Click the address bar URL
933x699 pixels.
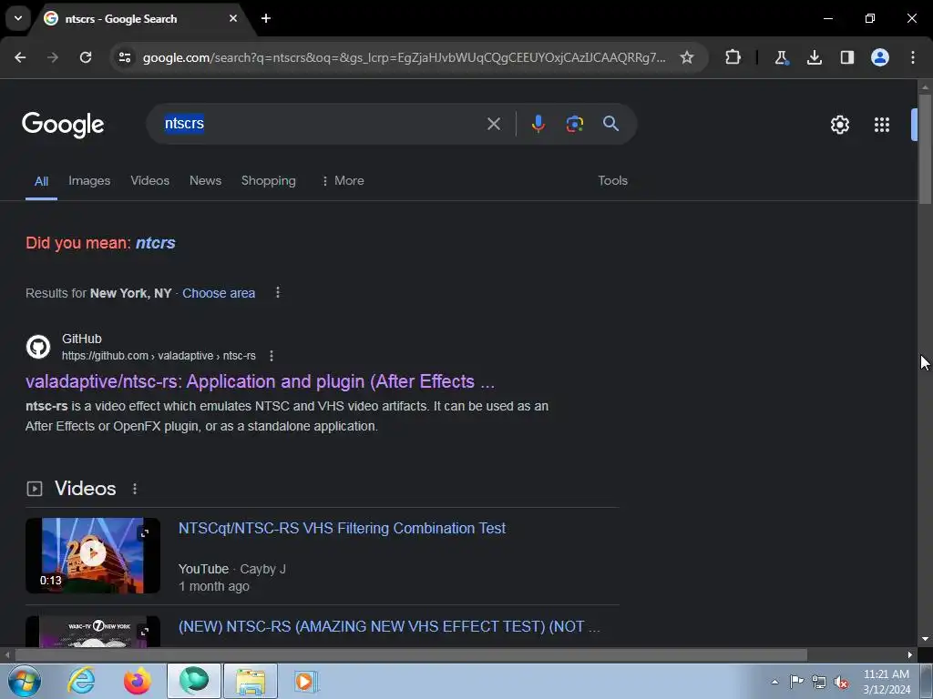point(405,57)
